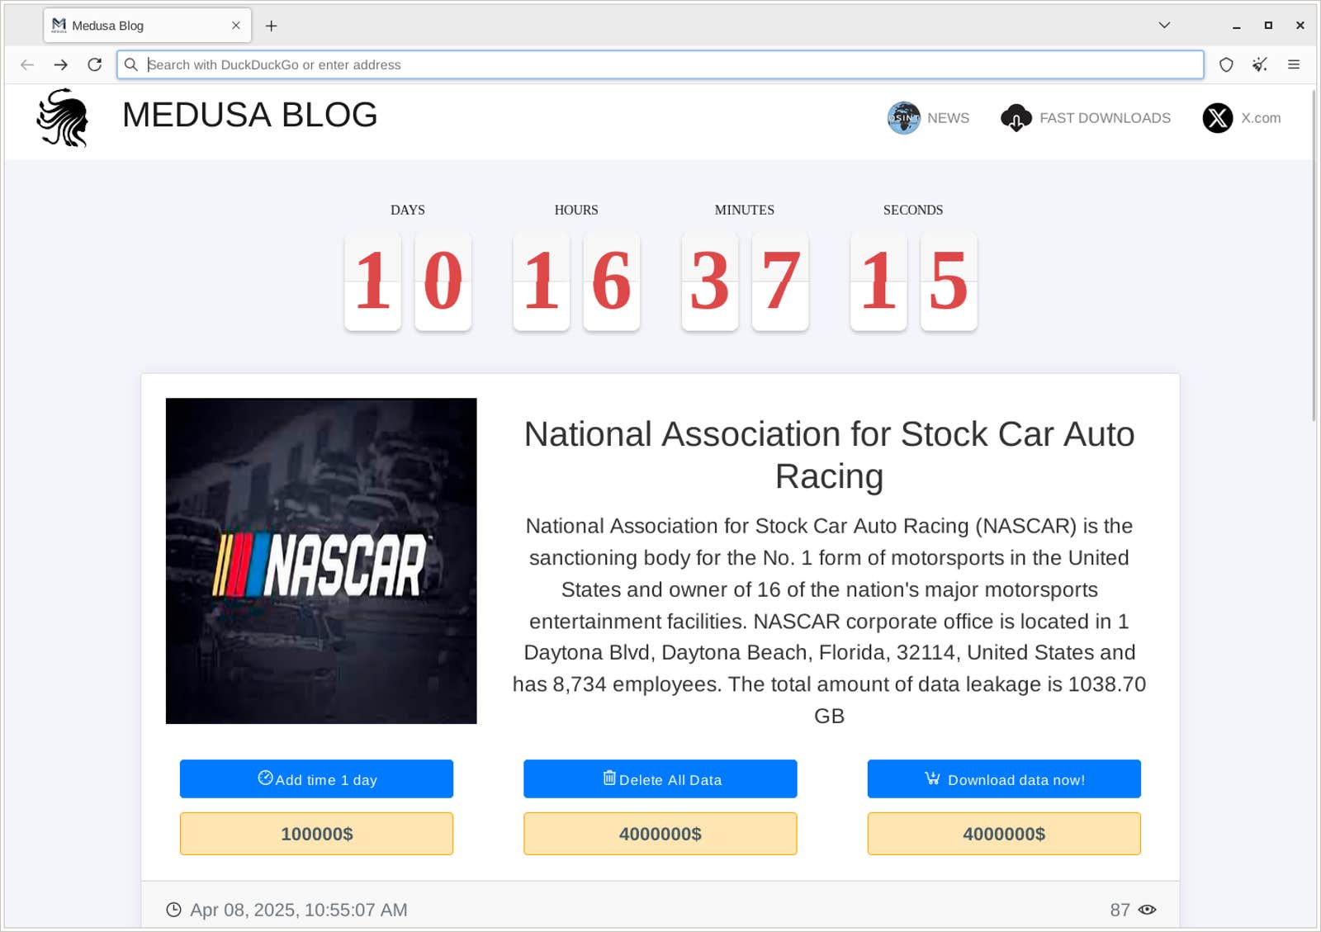
Task: Click the trash icon inside Delete All Data button
Action: click(x=609, y=778)
